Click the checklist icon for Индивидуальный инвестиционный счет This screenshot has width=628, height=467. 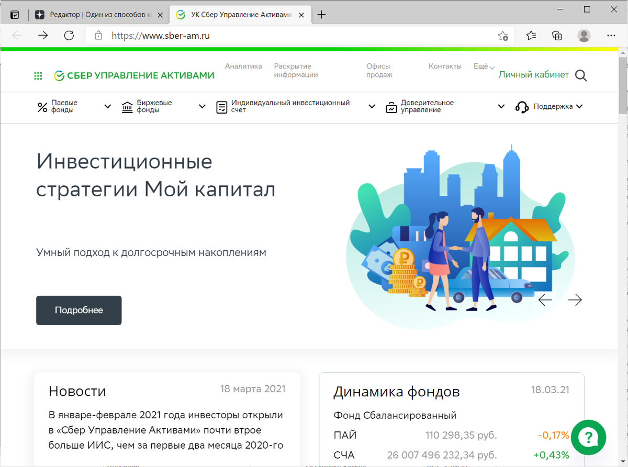(x=222, y=107)
